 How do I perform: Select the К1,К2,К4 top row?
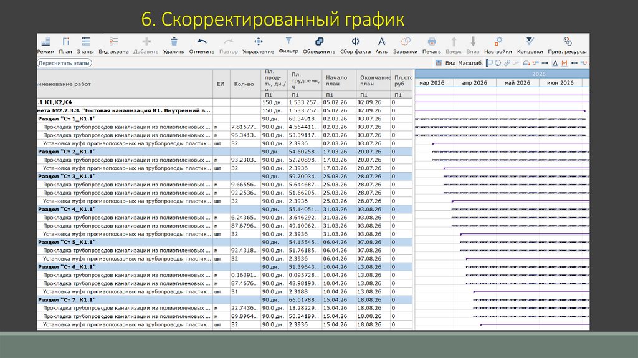[224, 102]
